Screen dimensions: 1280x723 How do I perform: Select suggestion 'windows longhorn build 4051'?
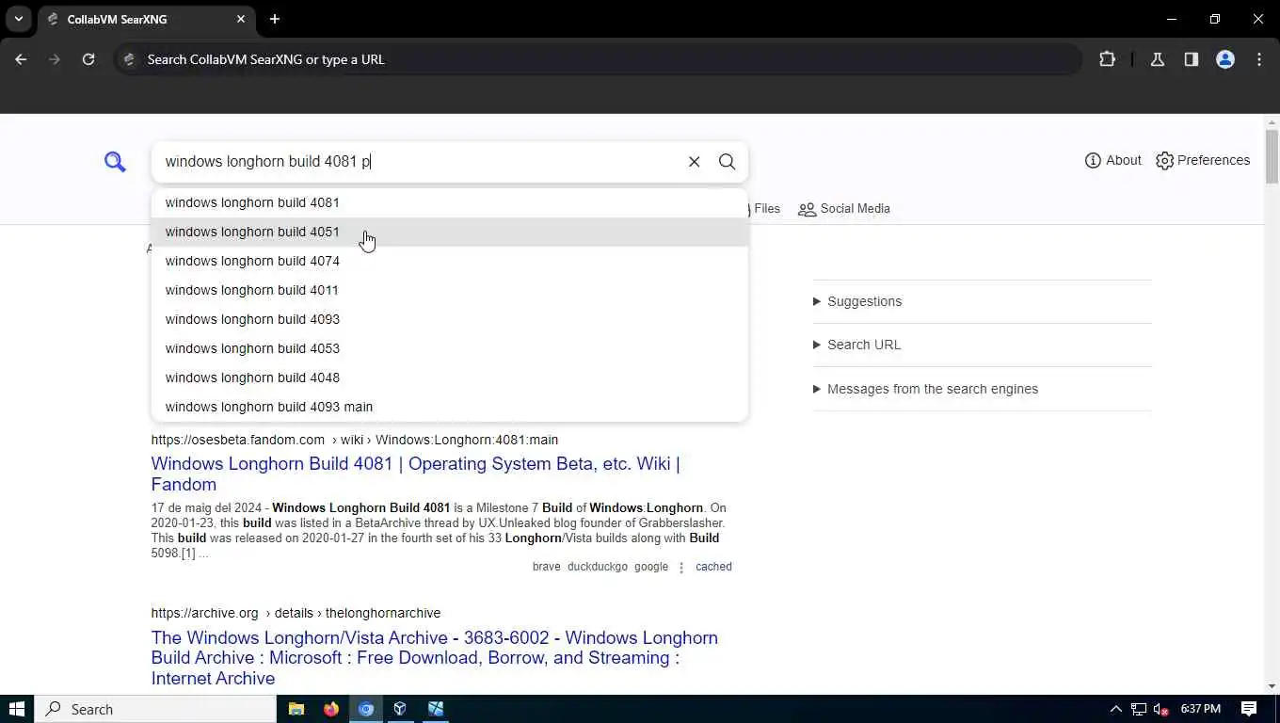[449, 232]
